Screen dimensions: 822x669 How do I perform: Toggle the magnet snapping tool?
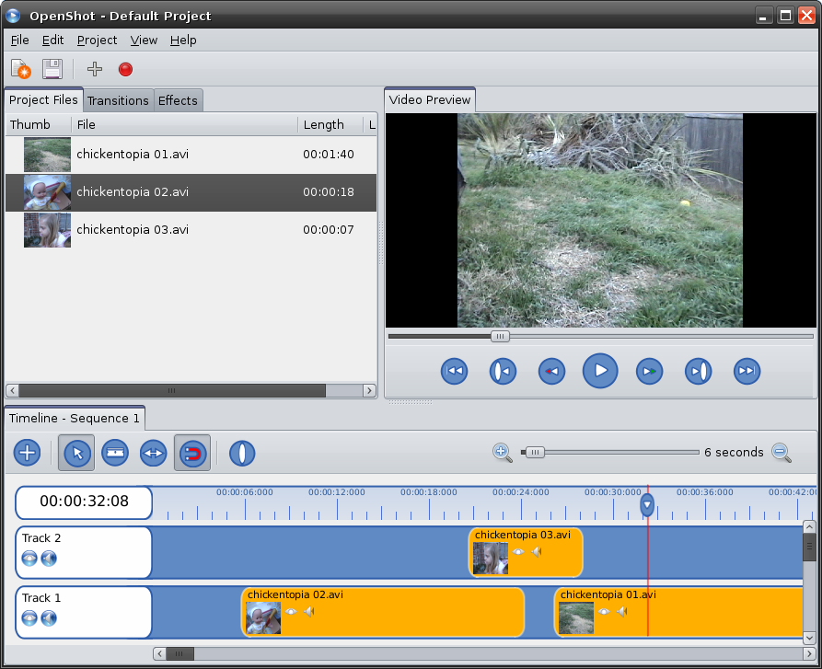click(x=191, y=453)
